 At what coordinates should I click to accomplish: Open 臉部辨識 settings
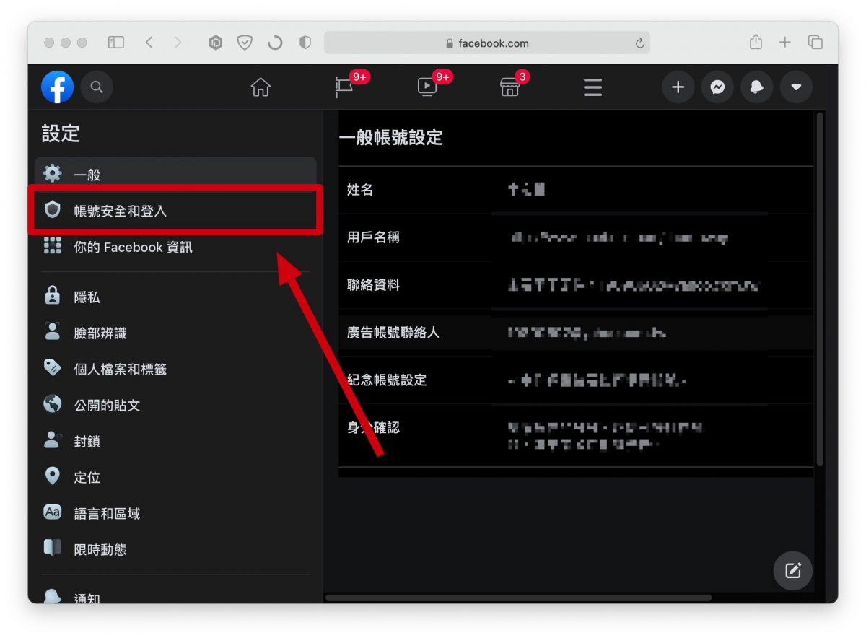pos(175,333)
